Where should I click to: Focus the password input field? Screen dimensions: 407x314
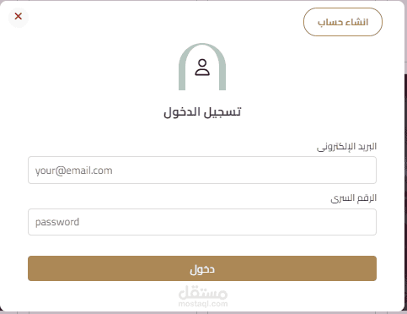pyautogui.click(x=202, y=222)
